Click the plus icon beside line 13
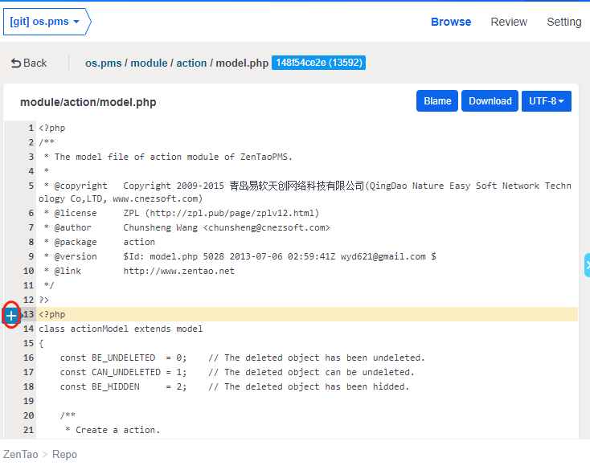This screenshot has width=590, height=466. tap(11, 315)
